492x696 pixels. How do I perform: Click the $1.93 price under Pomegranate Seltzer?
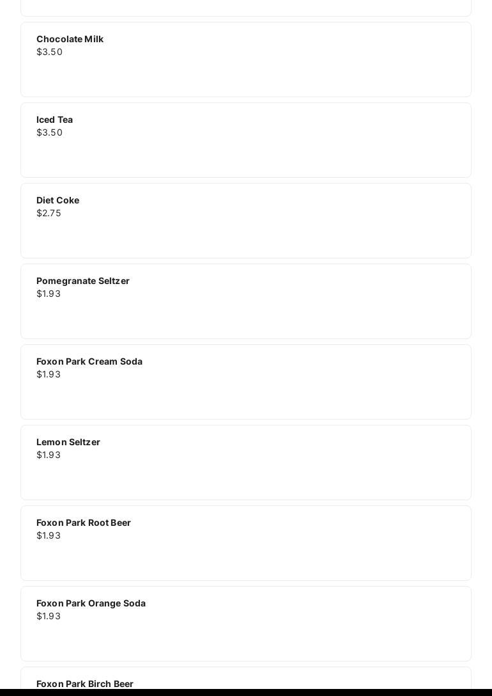click(x=49, y=294)
